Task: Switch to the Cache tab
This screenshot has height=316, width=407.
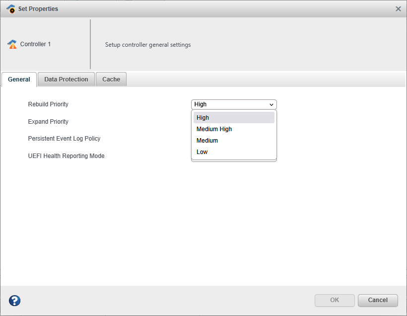Action: pyautogui.click(x=111, y=79)
